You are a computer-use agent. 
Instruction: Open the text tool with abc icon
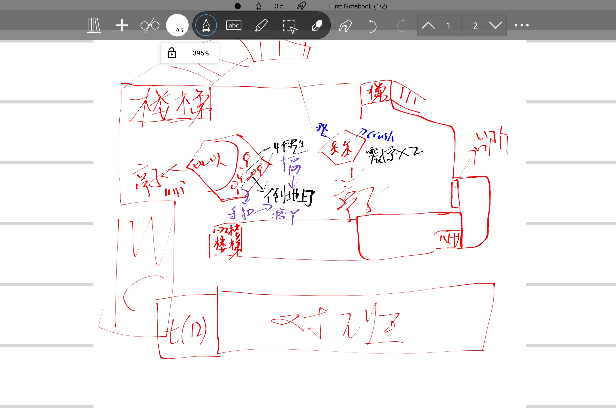point(233,25)
